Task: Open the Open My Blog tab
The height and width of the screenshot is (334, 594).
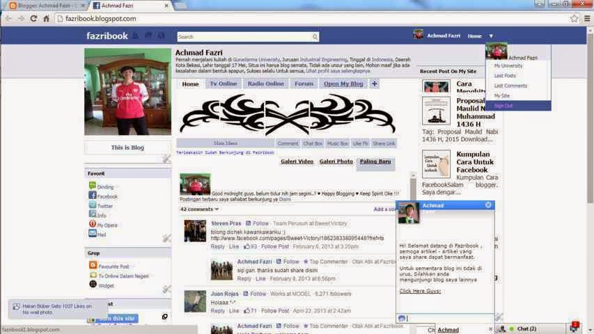Action: (343, 83)
